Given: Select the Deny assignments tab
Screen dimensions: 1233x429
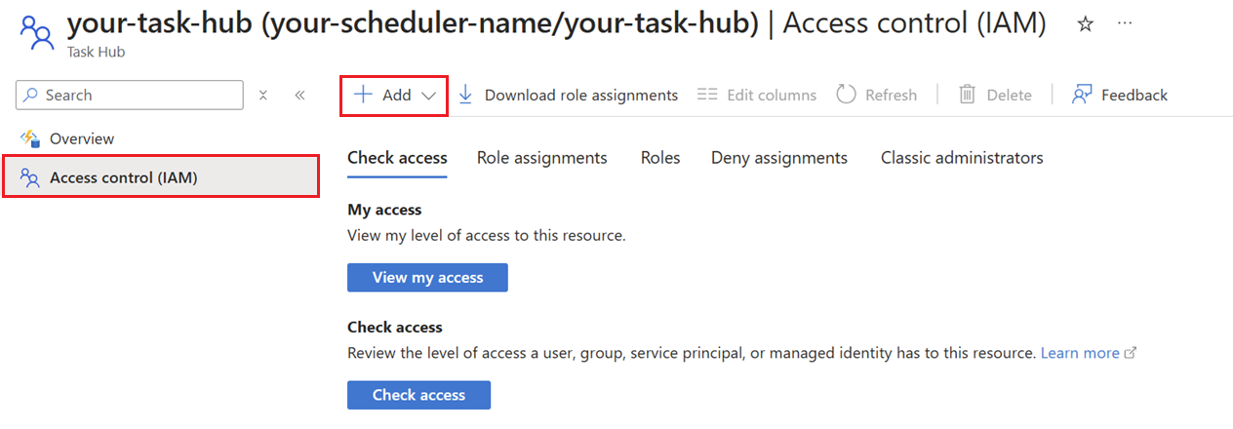Looking at the screenshot, I should tap(778, 158).
